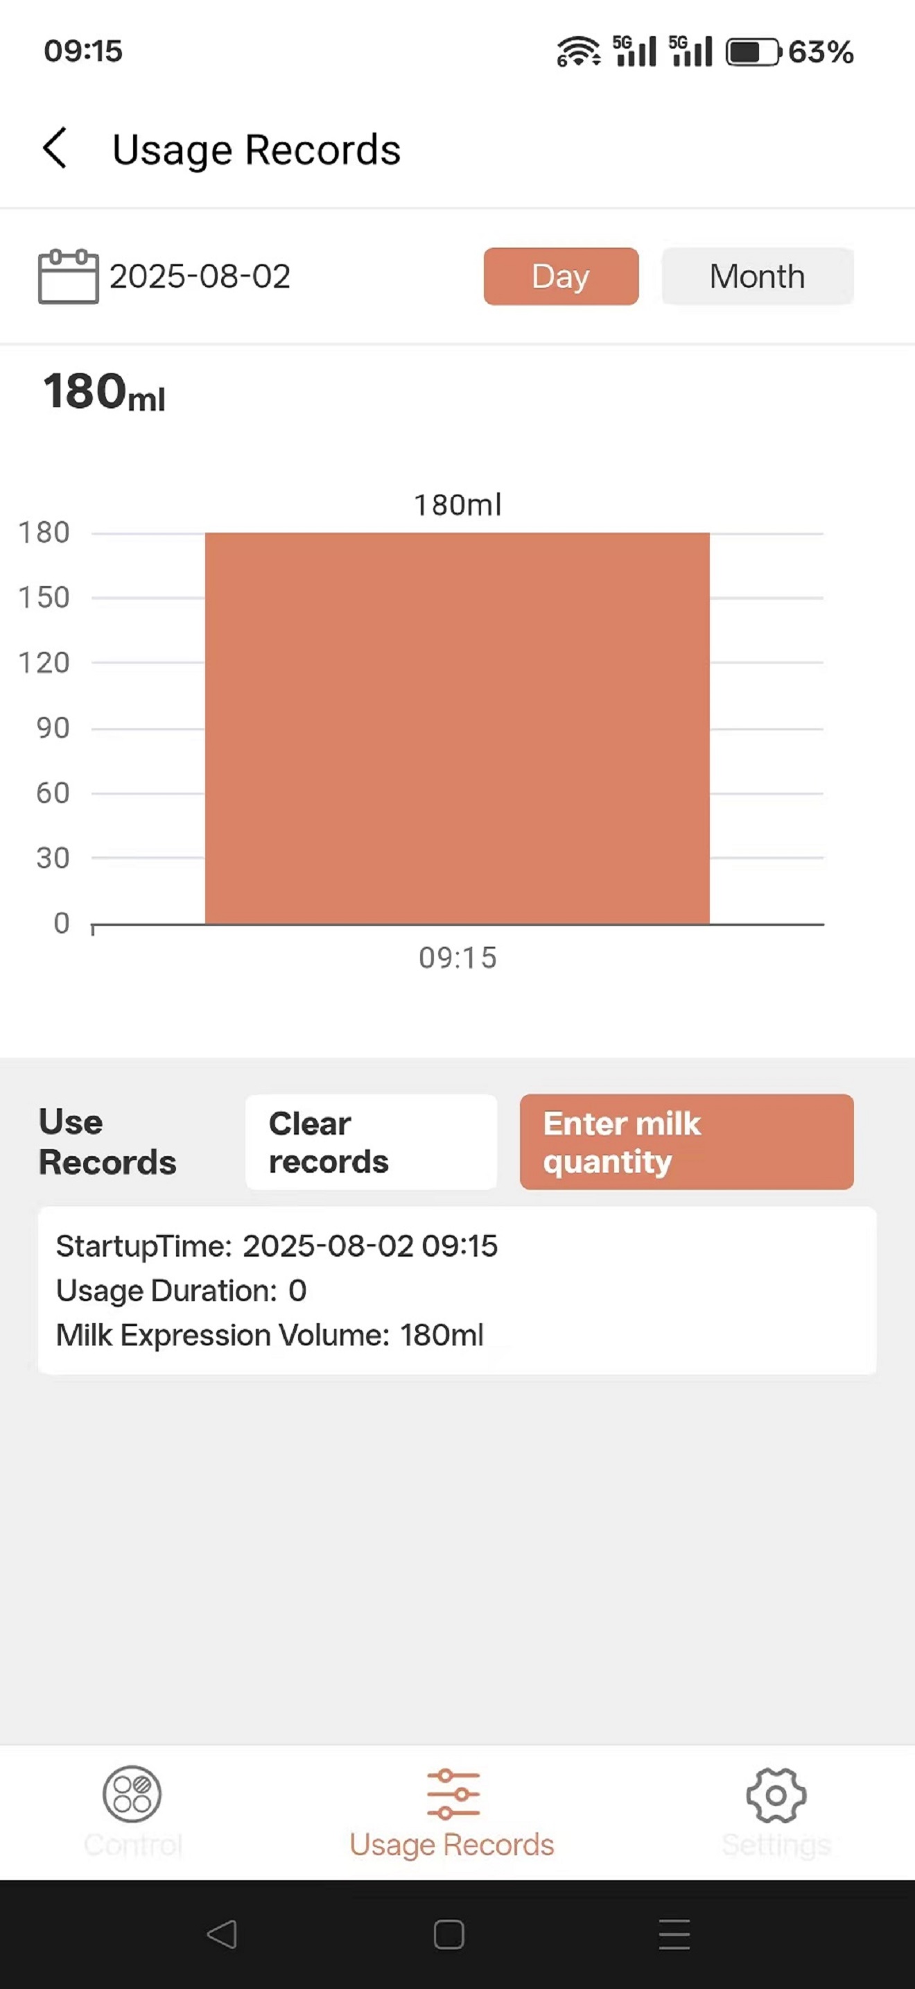
Task: Open Android recent apps menu button
Action: (x=674, y=1934)
